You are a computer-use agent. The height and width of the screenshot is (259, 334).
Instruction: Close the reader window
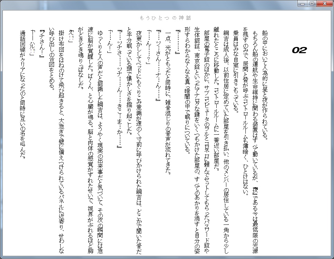point(324,3)
